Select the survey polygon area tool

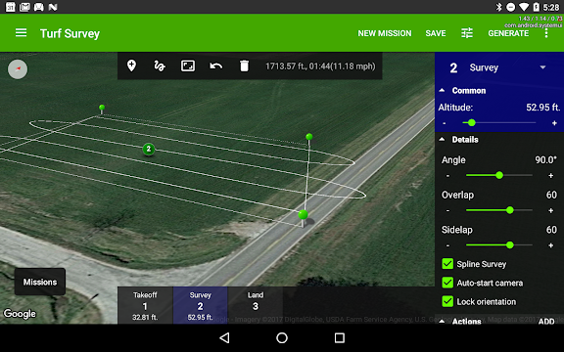[188, 66]
